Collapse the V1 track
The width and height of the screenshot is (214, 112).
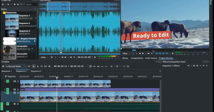click(x=5, y=93)
